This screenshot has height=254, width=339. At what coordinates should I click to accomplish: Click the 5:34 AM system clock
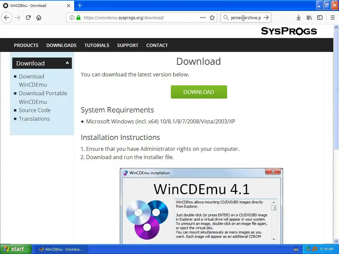coord(327,249)
